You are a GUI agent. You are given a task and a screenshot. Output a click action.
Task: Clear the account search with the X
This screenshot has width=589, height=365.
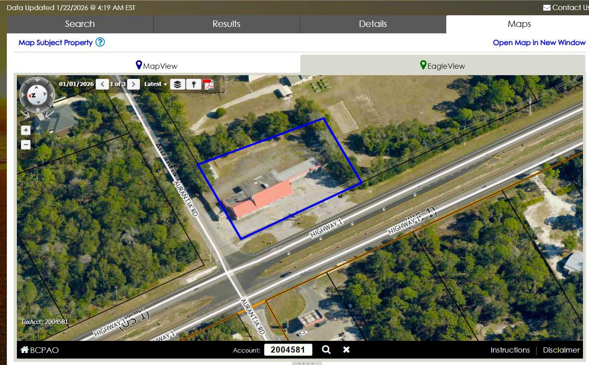(x=346, y=349)
